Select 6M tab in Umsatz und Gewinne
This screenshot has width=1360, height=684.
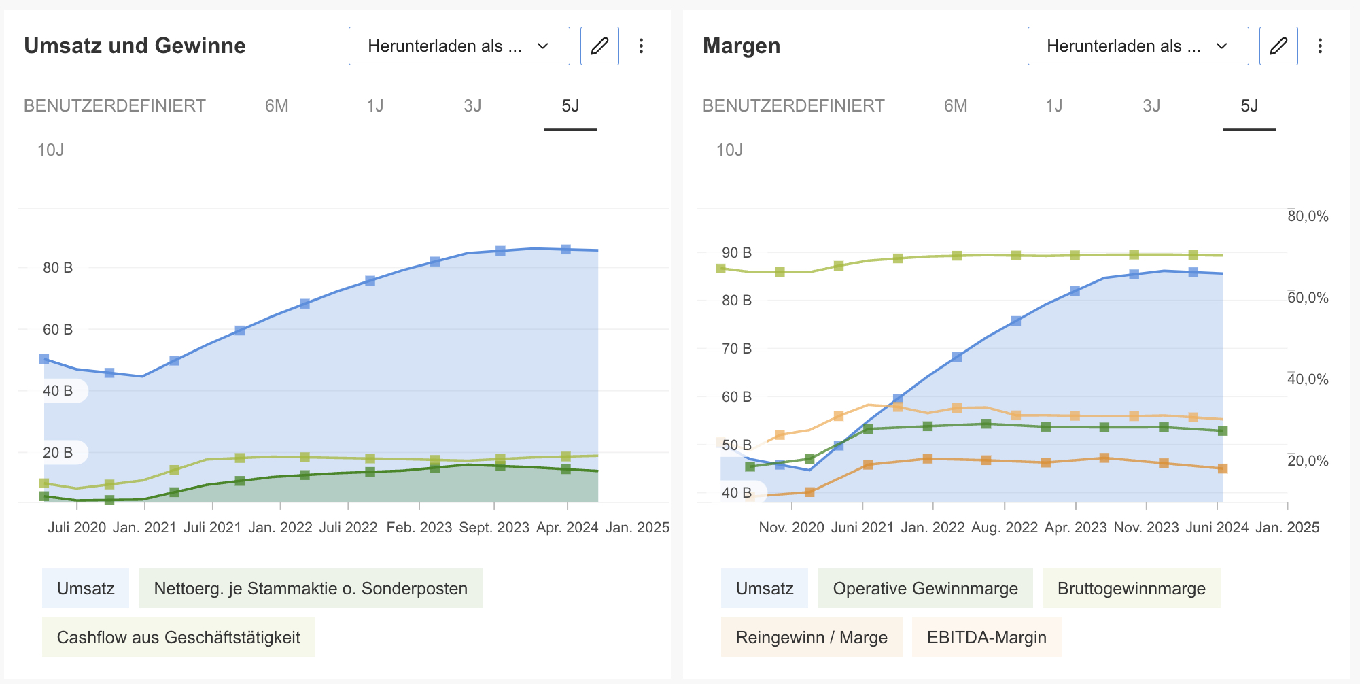pyautogui.click(x=277, y=106)
